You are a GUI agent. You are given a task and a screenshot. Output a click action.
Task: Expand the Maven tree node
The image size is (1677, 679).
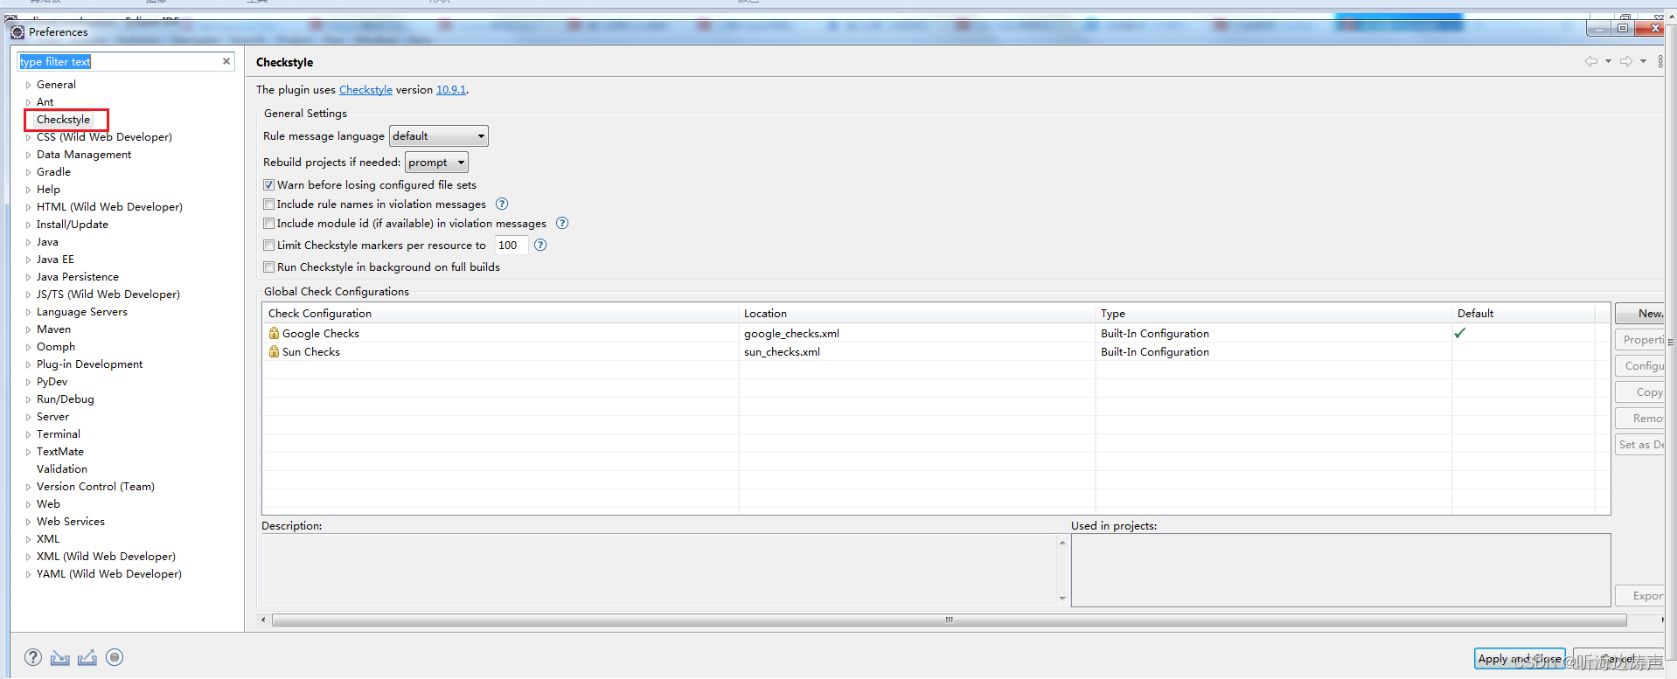[x=28, y=329]
